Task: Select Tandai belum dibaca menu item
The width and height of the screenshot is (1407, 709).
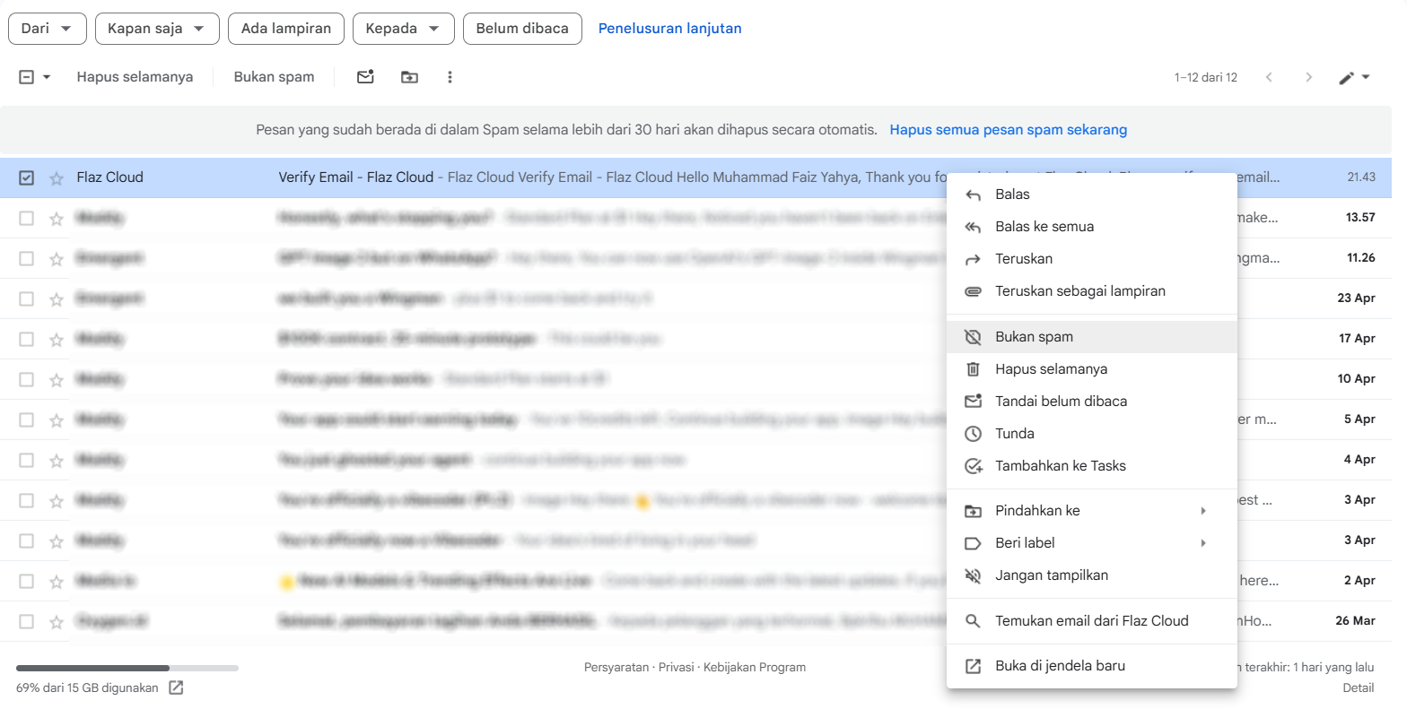Action: point(1061,402)
